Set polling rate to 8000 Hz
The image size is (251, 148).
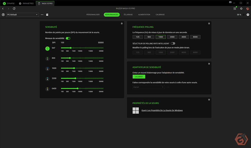pyautogui.click(x=195, y=37)
